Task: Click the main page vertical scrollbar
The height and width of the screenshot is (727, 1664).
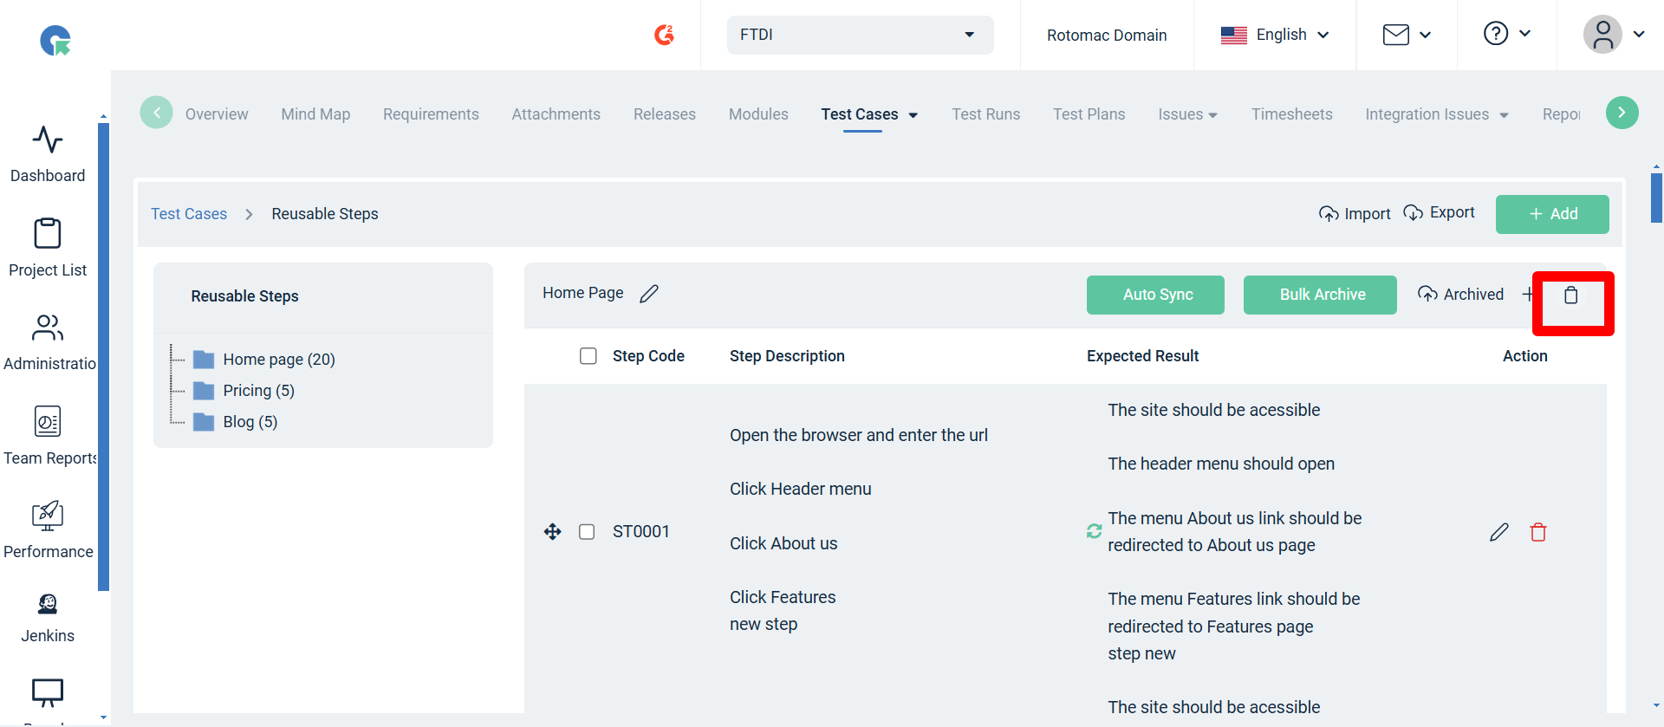Action: tap(1656, 198)
